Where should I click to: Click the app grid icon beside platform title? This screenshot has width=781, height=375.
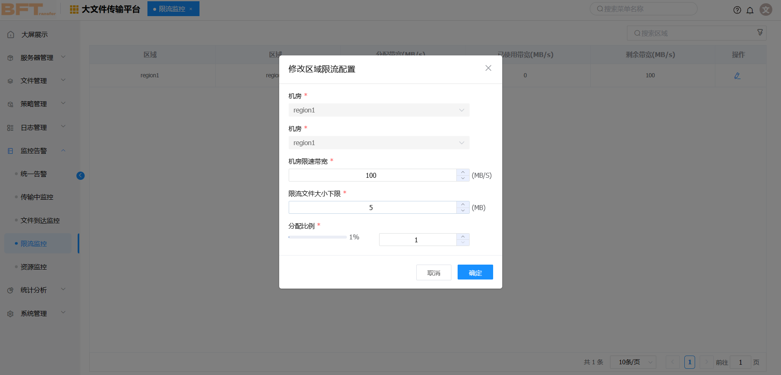coord(74,10)
